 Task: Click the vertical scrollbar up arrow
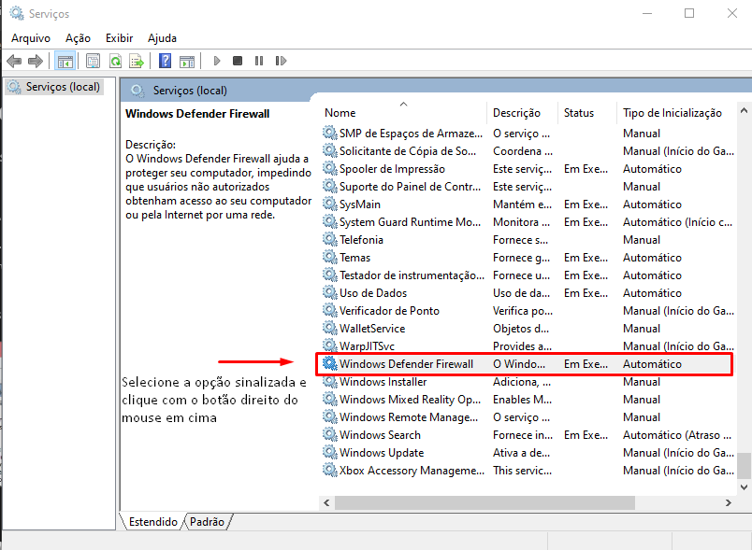point(744,110)
